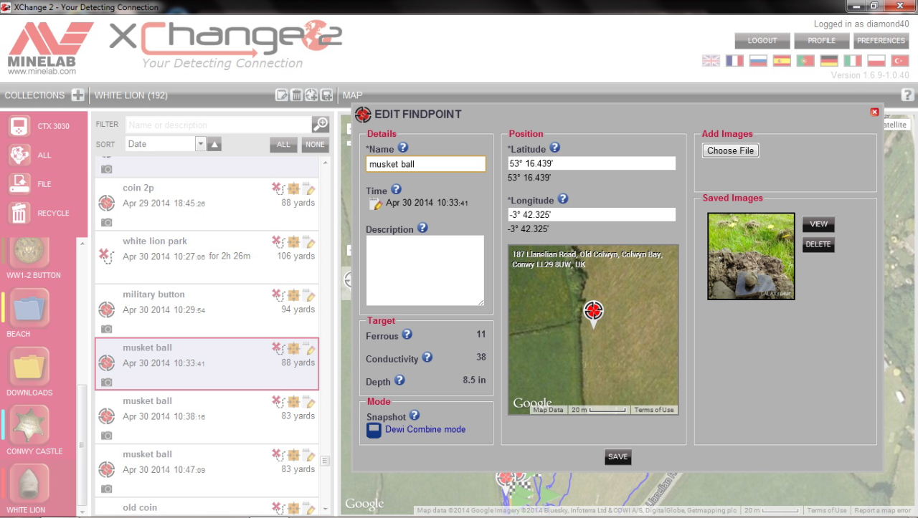Select the WHITE LION collection icon
The height and width of the screenshot is (518, 918).
click(30, 484)
